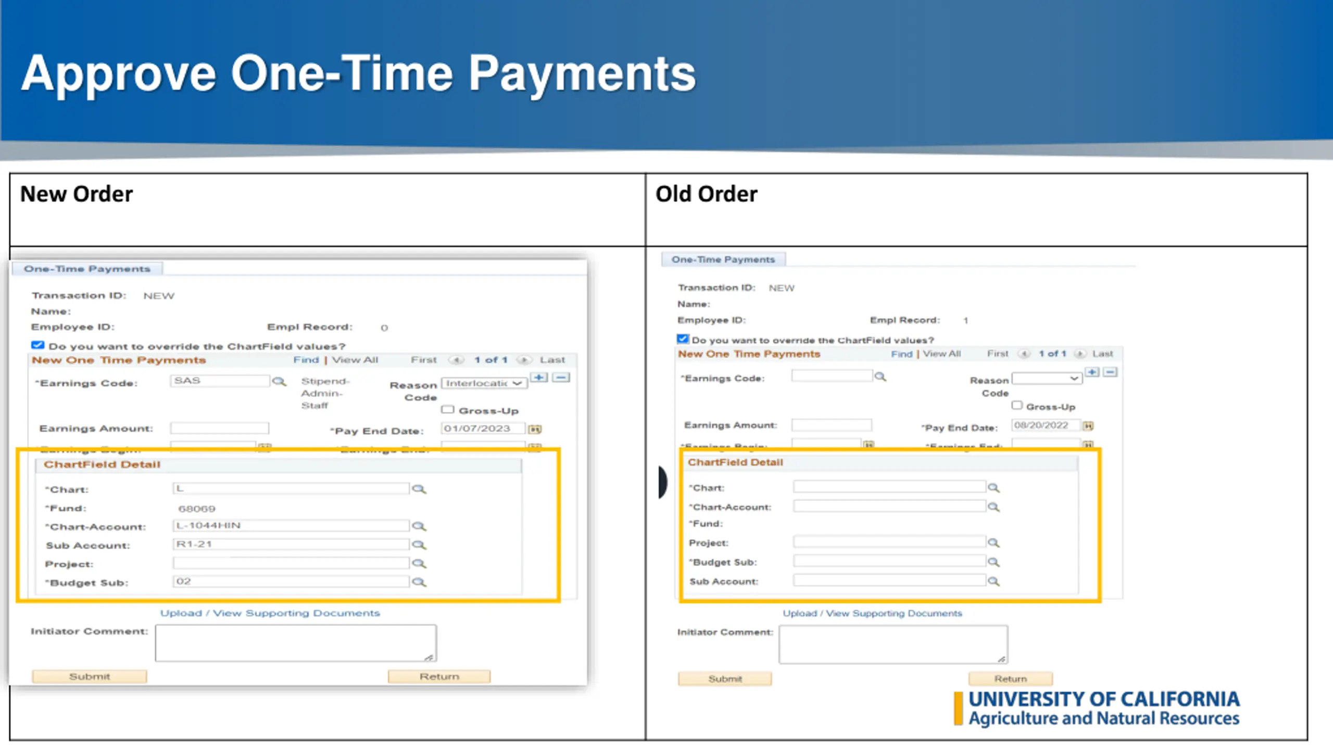Screen dimensions: 1333x749
Task: Open Earnings Code lookup in Old Order panel
Action: tap(880, 377)
